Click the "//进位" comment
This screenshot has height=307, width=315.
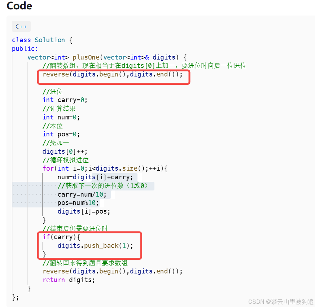(x=53, y=92)
